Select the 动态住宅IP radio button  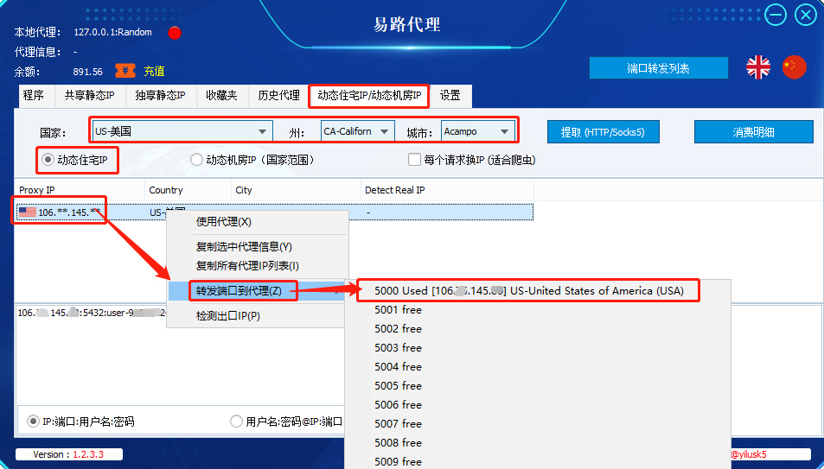pos(48,160)
